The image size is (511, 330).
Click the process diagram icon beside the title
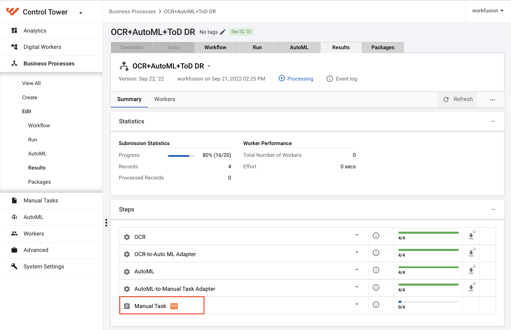[x=124, y=66]
